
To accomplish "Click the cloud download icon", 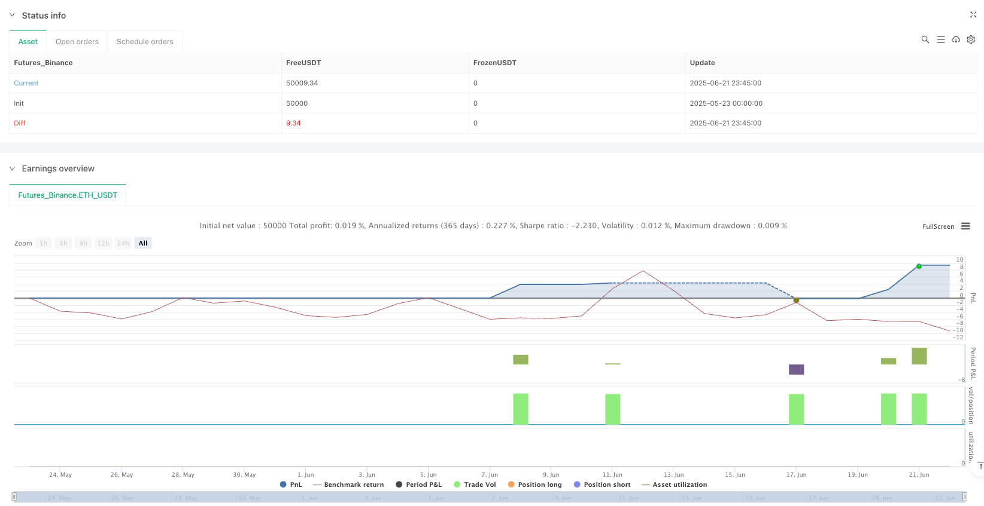I will coord(956,39).
